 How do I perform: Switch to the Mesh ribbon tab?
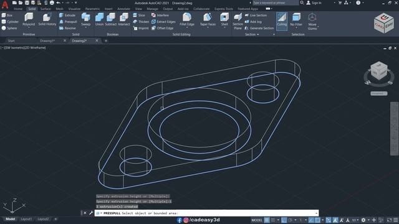(60, 9)
